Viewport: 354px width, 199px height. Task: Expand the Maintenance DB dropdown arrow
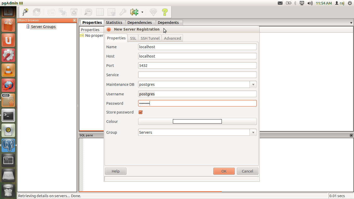(253, 84)
